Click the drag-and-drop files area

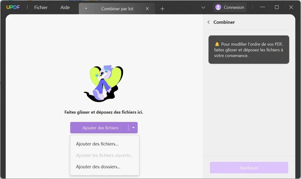pyautogui.click(x=104, y=112)
